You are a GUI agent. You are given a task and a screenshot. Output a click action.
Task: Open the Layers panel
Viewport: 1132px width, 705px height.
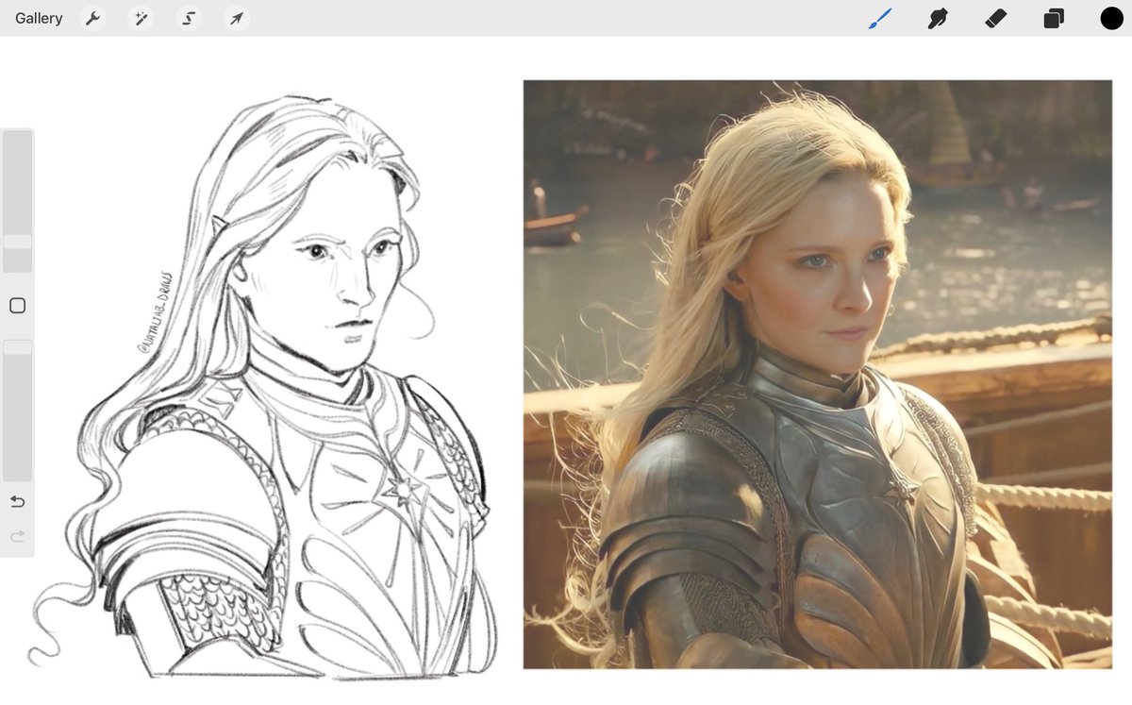pos(1054,18)
